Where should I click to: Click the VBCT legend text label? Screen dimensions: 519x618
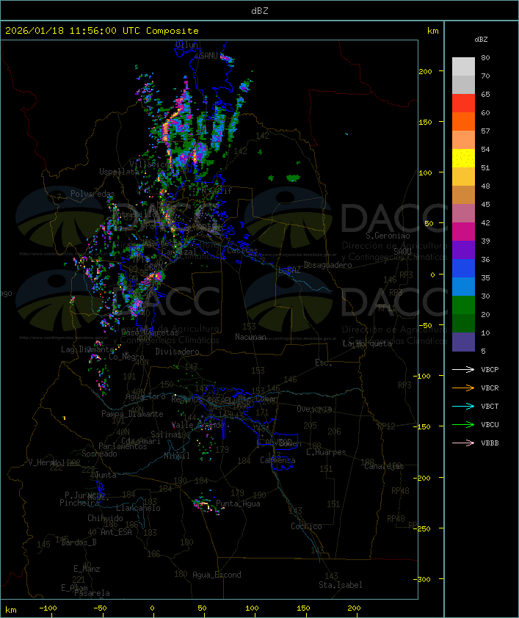point(490,406)
